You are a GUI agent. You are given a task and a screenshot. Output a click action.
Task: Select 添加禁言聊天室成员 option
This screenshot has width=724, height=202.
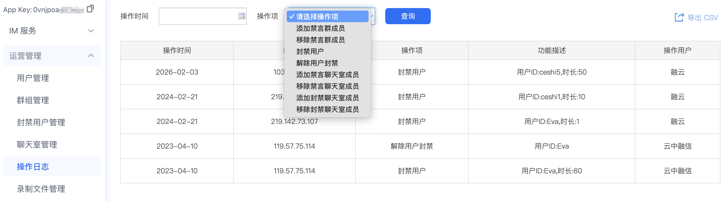click(x=327, y=75)
